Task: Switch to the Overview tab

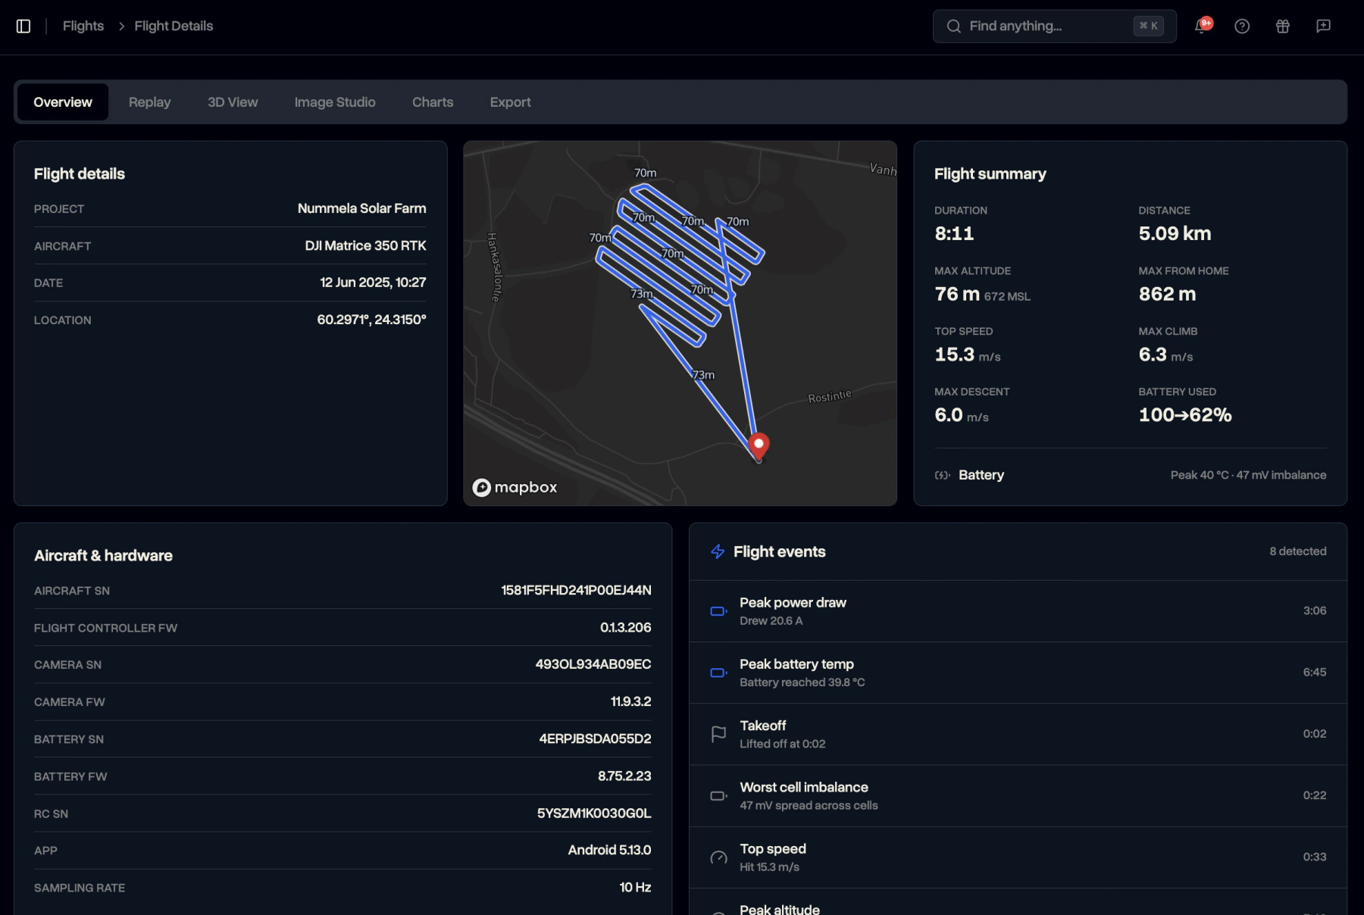Action: tap(63, 102)
